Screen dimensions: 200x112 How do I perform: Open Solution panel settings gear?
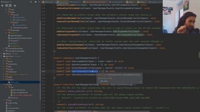[36, 2]
